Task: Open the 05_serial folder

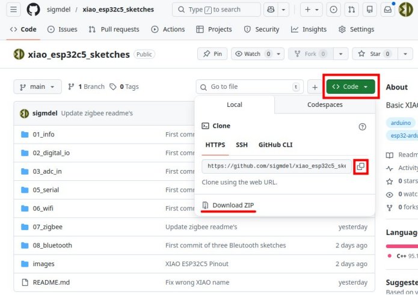Action: tap(46, 190)
